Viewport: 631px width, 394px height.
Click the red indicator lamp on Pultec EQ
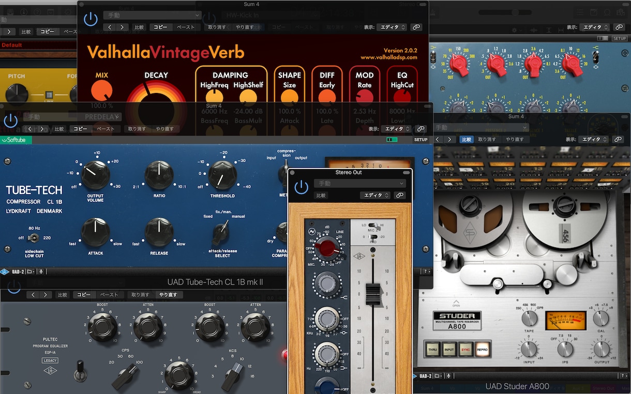284,355
